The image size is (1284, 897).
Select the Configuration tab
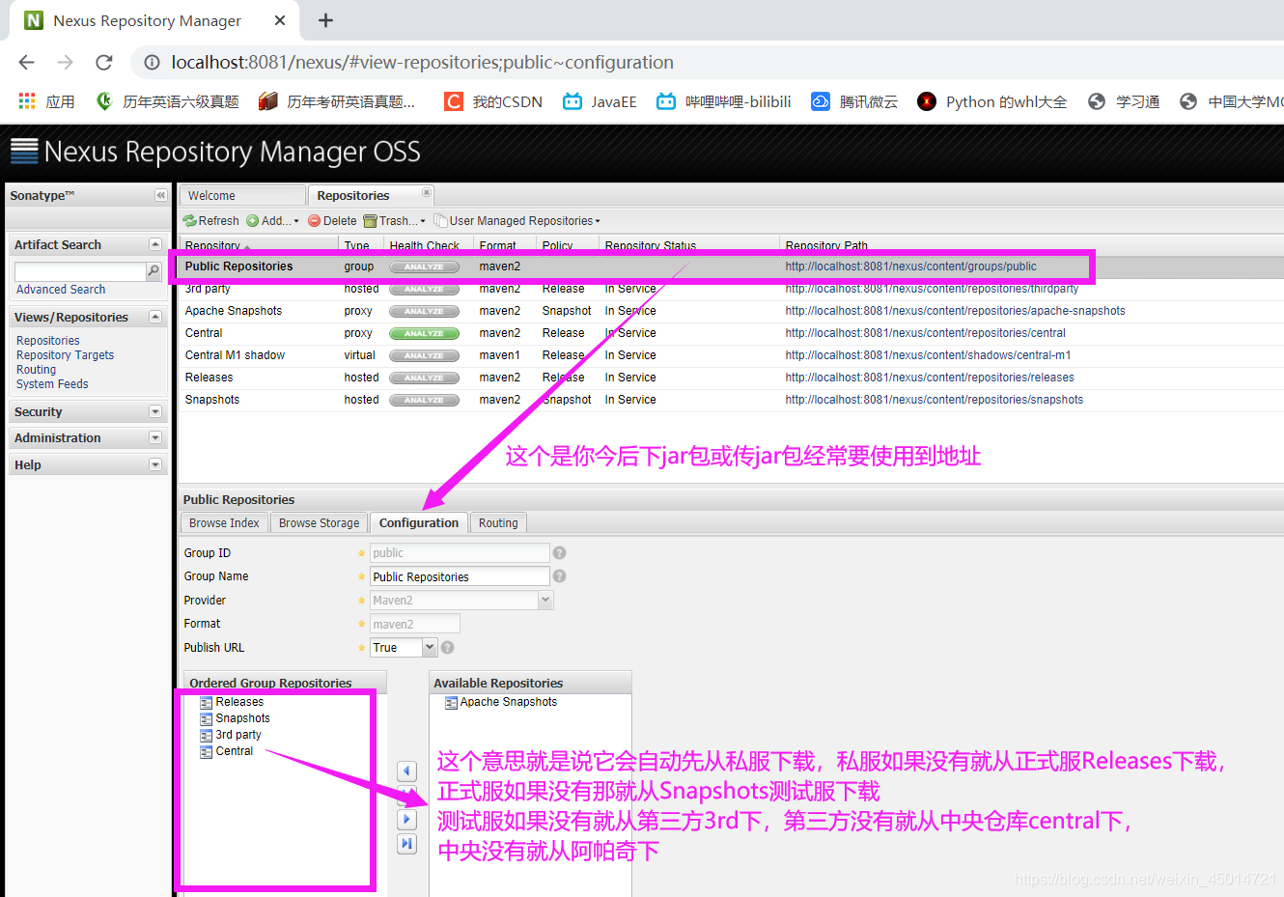pyautogui.click(x=419, y=522)
